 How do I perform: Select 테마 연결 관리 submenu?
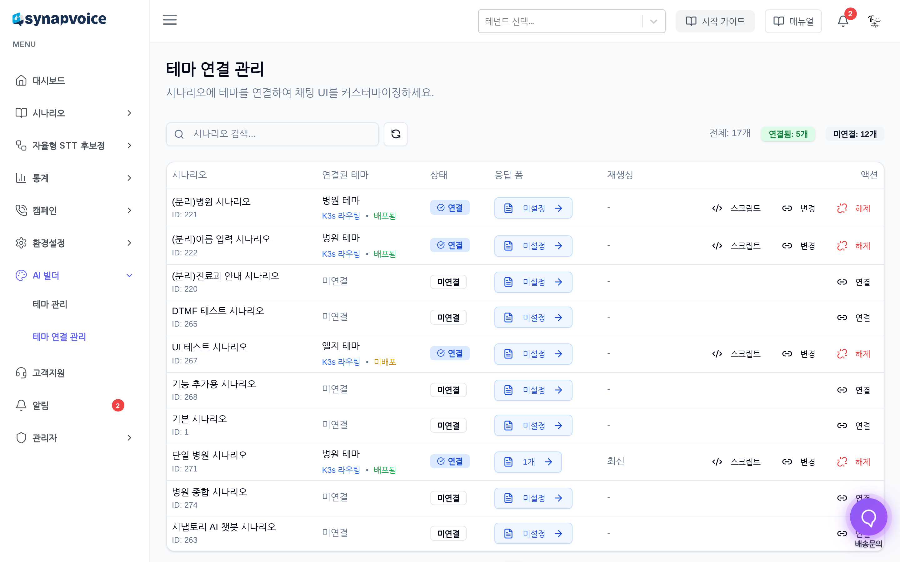pos(59,337)
